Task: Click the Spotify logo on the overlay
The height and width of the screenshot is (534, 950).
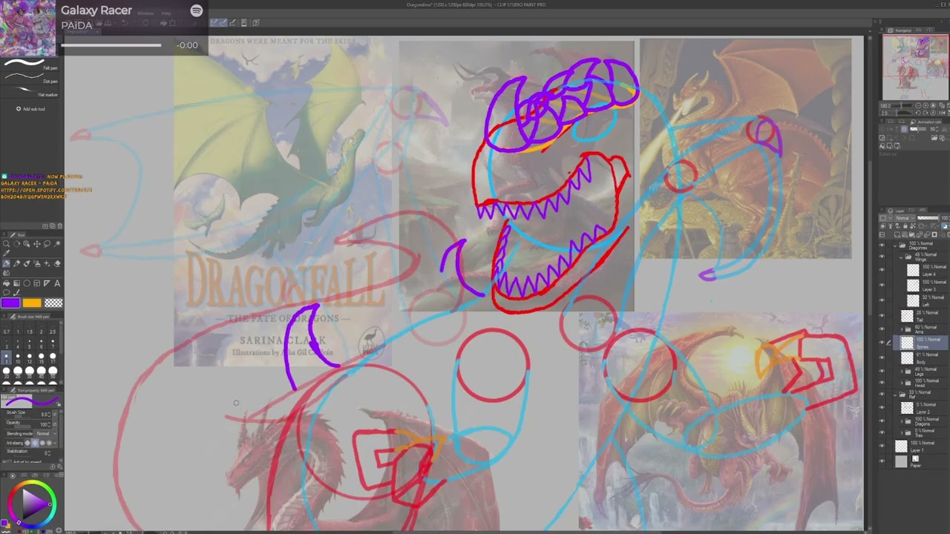Action: tap(196, 10)
